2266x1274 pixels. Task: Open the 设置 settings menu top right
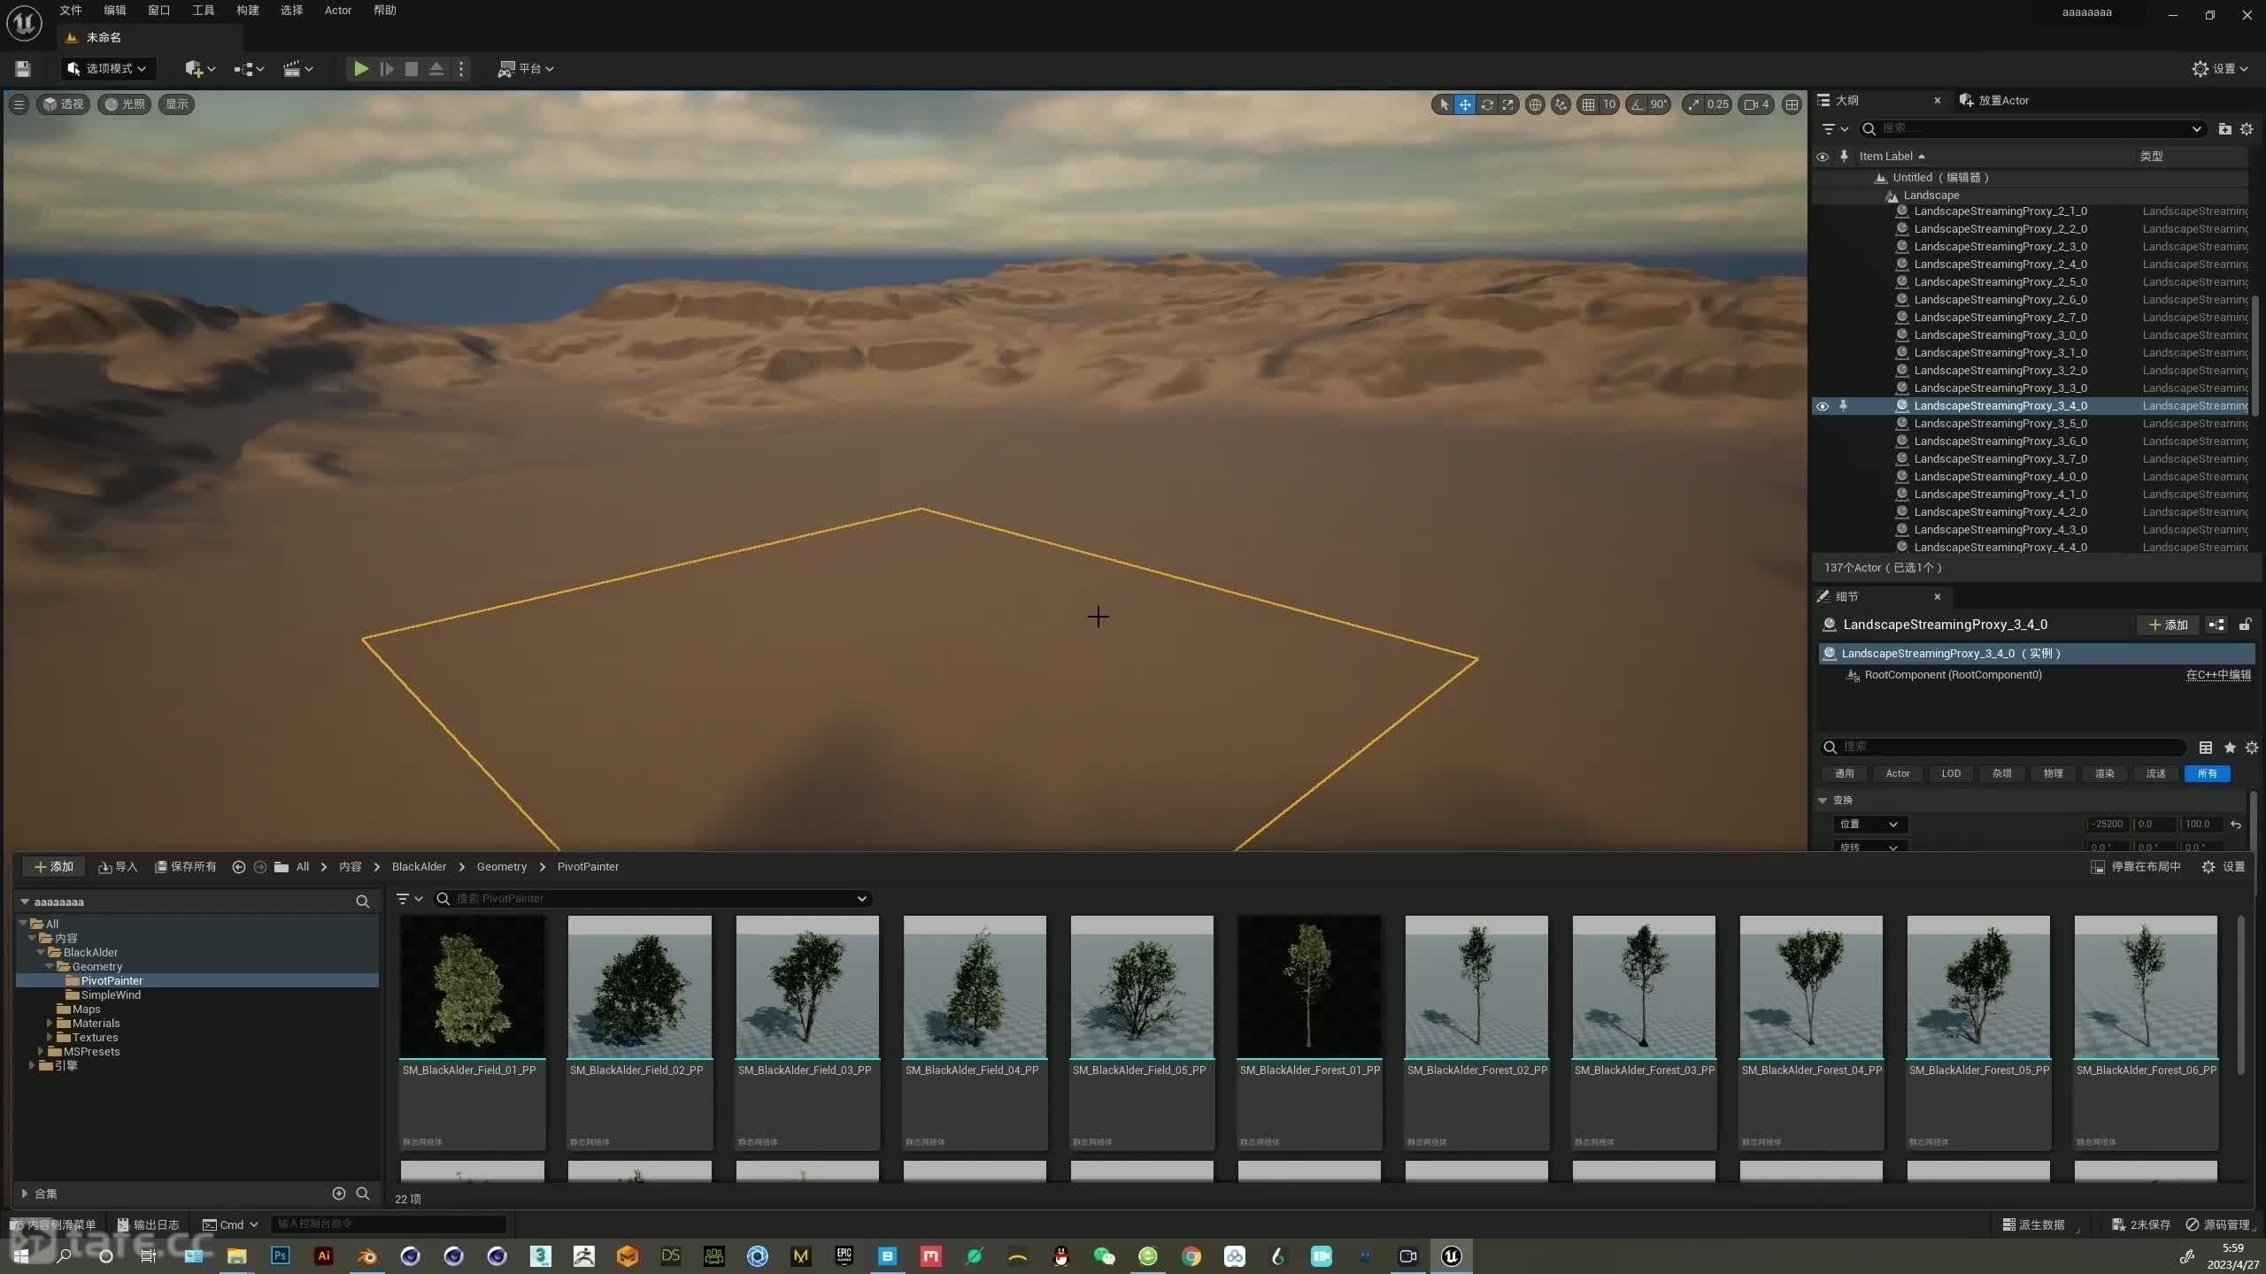pyautogui.click(x=2219, y=68)
